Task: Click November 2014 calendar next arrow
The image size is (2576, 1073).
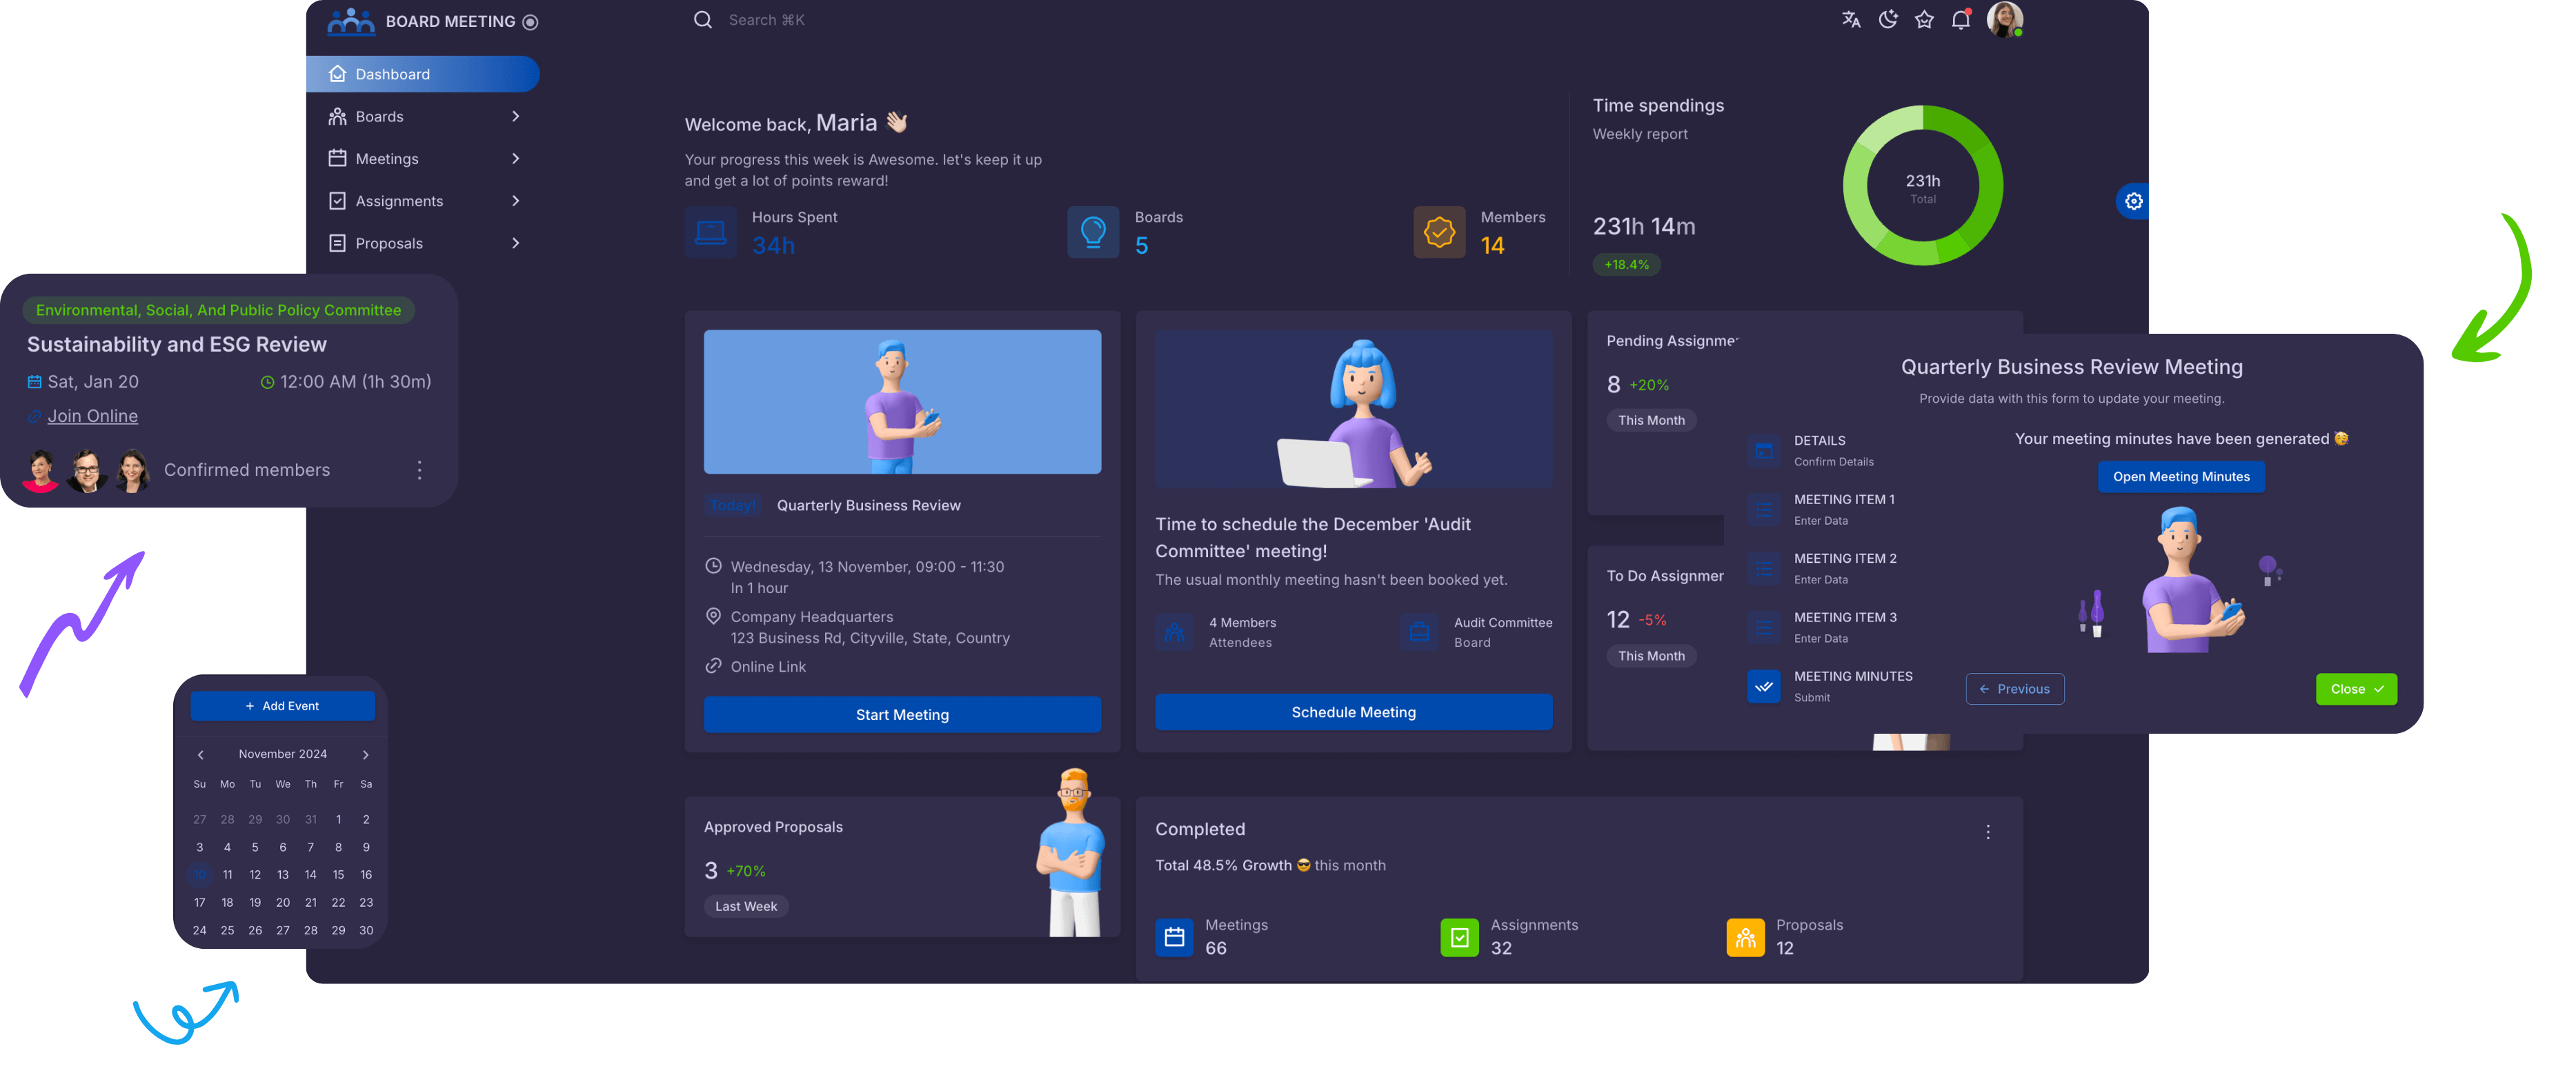Action: [366, 752]
